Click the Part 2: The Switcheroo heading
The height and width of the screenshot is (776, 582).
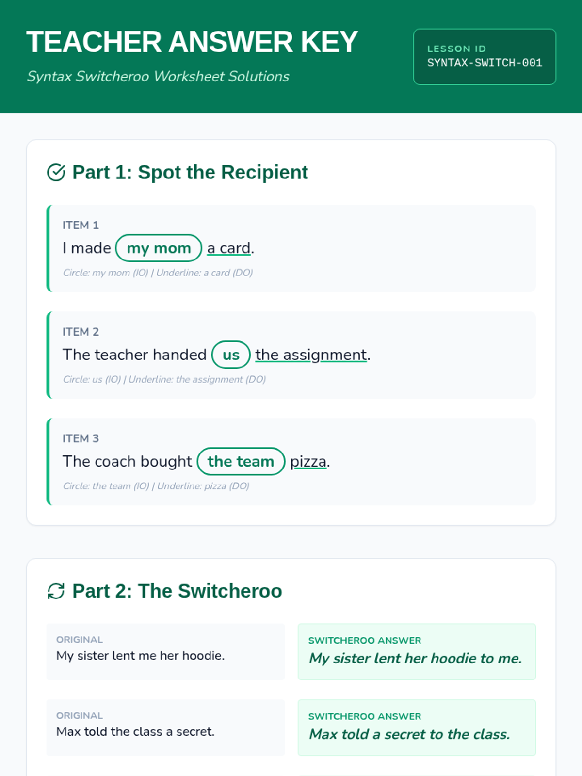(x=177, y=591)
